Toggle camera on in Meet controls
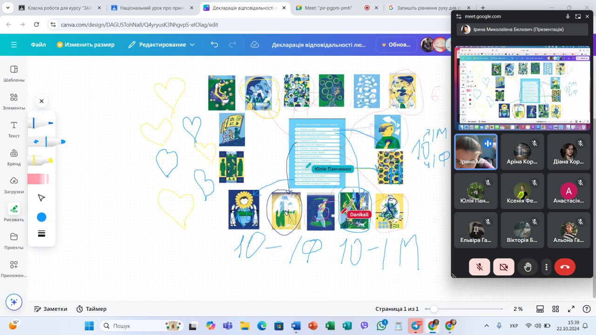Screen dimensions: 596x335 coord(503,267)
